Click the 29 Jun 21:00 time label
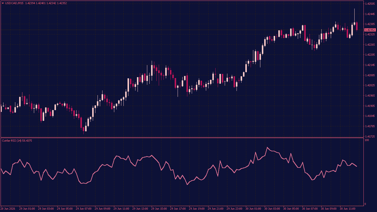The height and width of the screenshot is (212, 377). coord(216,209)
